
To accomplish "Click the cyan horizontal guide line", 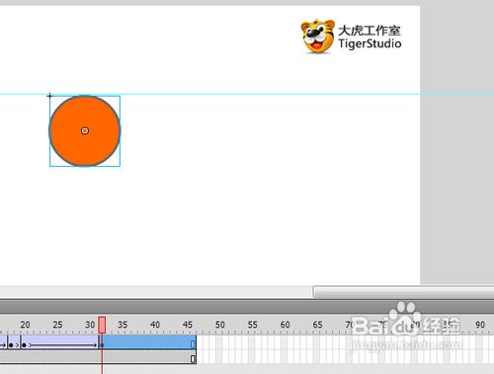I will [247, 94].
